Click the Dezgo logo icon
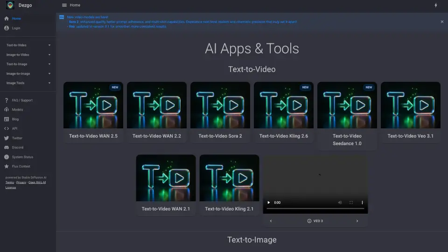This screenshot has height=252, width=448. (10, 5)
